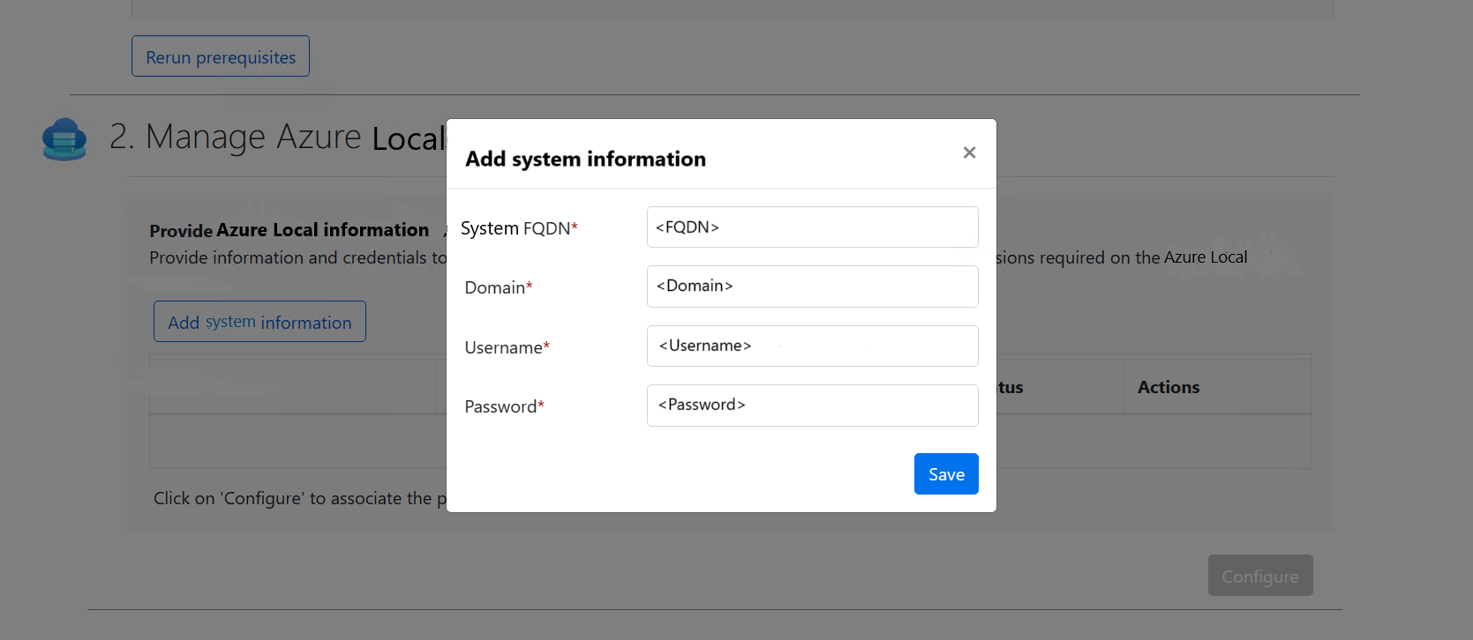Click the close X on the dialog
This screenshot has height=640, width=1473.
pyautogui.click(x=968, y=152)
